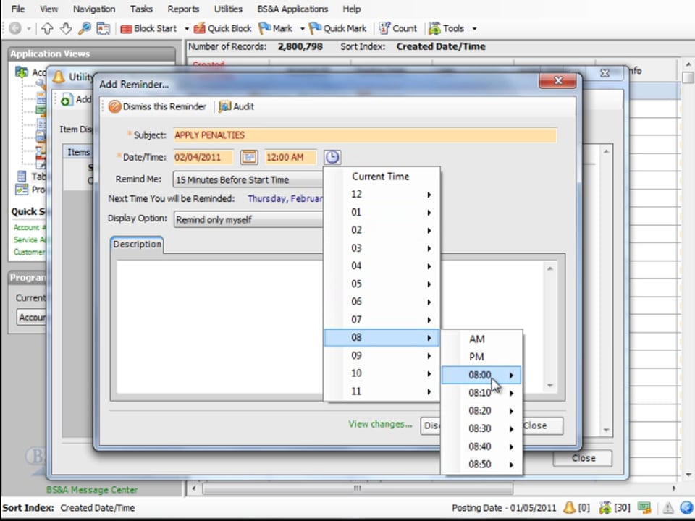Click the up arrow toolbar icon
This screenshot has width=695, height=521.
coord(47,28)
